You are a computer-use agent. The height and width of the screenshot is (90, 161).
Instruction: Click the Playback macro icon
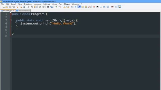(x=101, y=7)
